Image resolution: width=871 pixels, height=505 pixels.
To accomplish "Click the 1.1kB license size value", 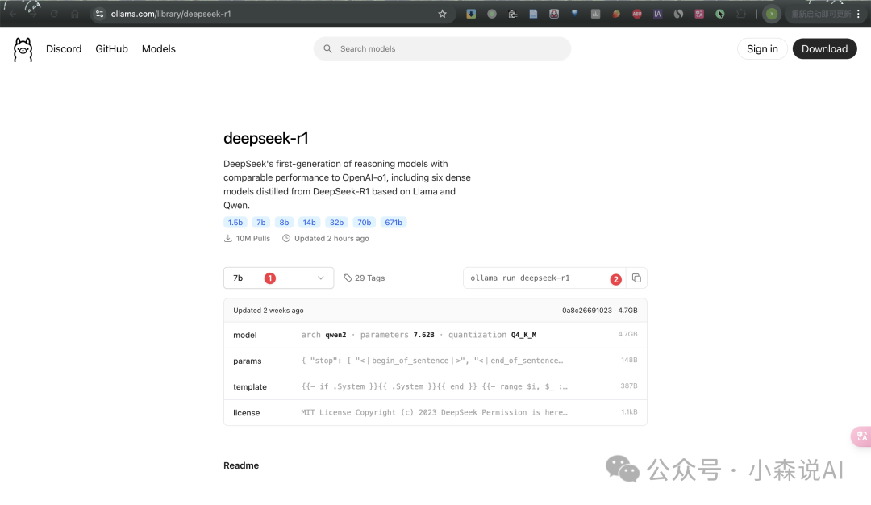I will coord(629,412).
